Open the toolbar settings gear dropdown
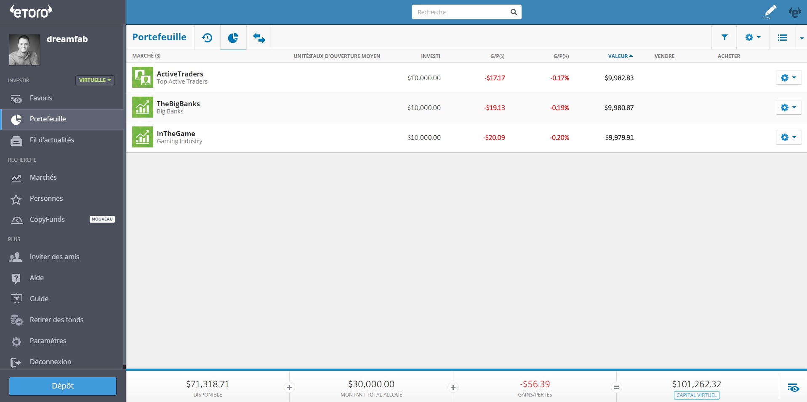The height and width of the screenshot is (402, 807). [x=753, y=37]
